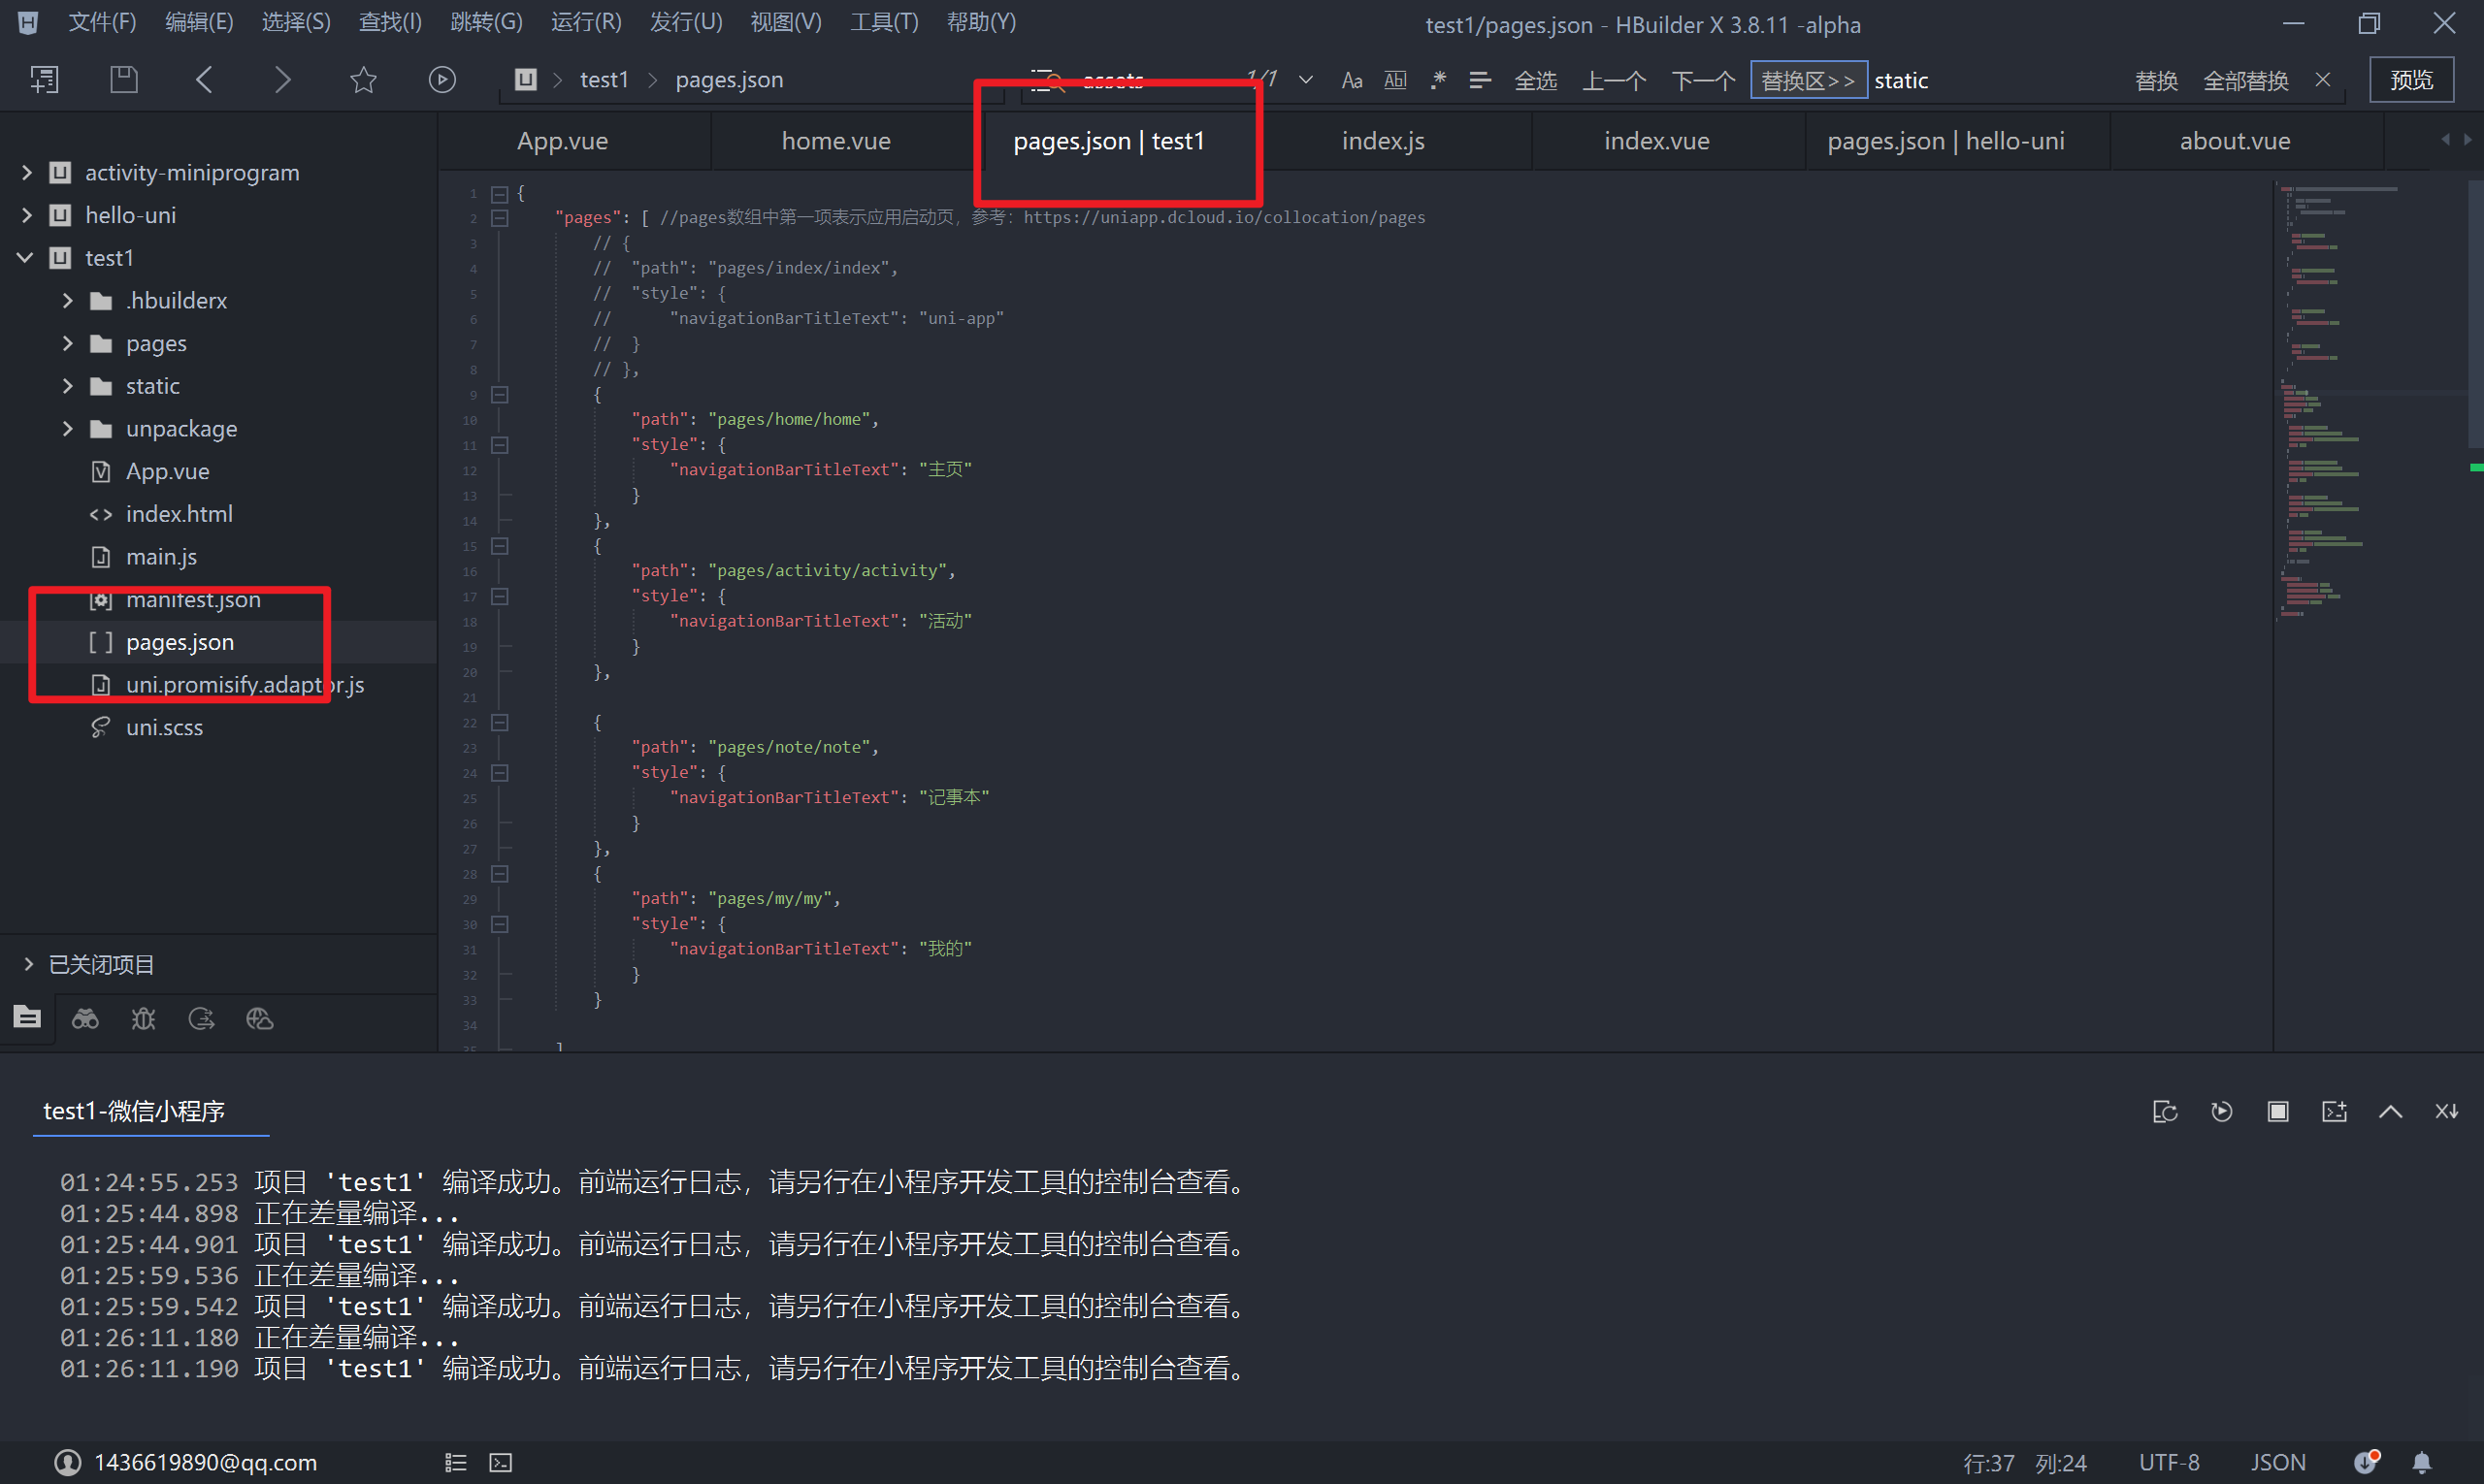Open the 运行(R) menu
This screenshot has height=1484, width=2484.
pos(586,22)
